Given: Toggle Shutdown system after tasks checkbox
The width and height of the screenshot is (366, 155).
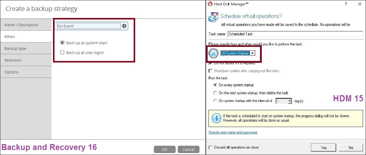Looking at the screenshot, I should (x=210, y=71).
